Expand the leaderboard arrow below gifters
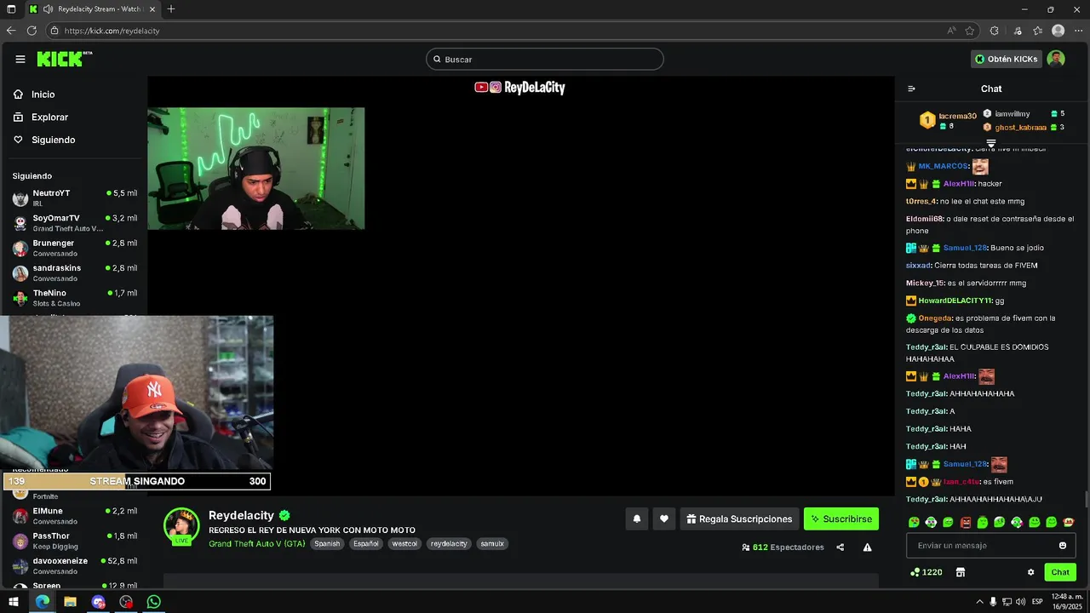 [990, 143]
